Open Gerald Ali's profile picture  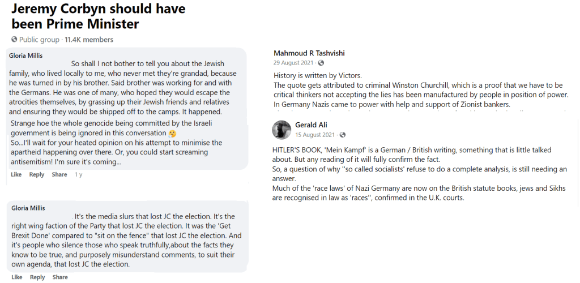pos(282,130)
